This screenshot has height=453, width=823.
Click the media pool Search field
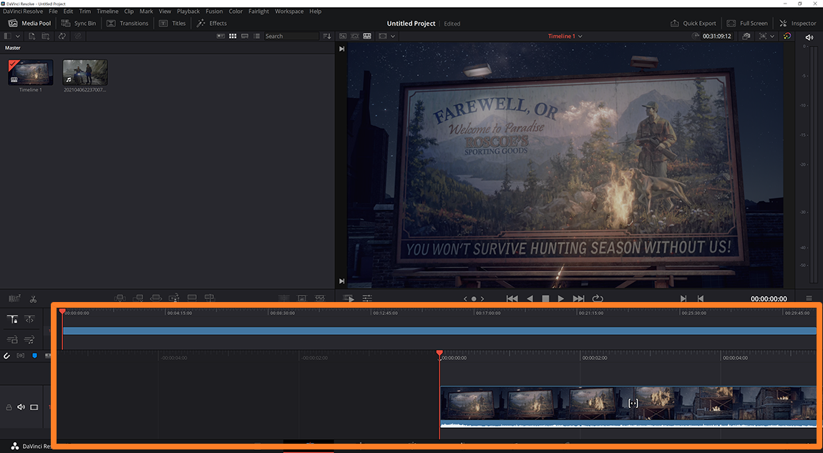(291, 36)
